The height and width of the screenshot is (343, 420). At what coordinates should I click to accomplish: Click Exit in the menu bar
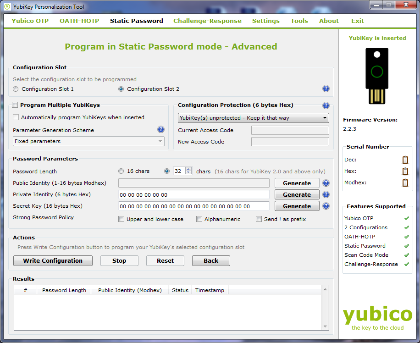pos(358,21)
